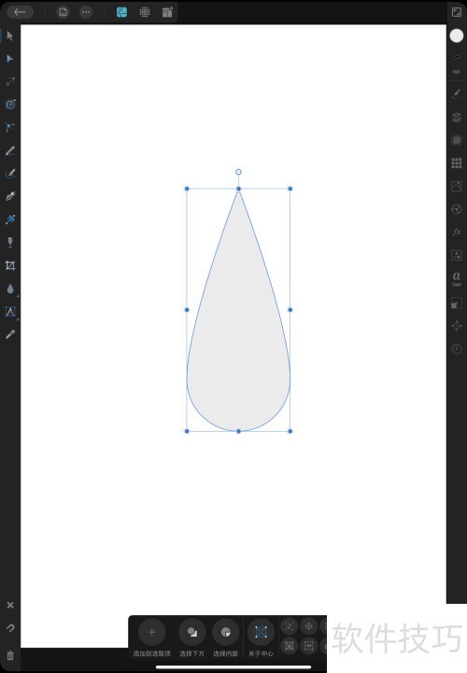Activate the Crop tool
This screenshot has height=673, width=467.
[x=10, y=265]
